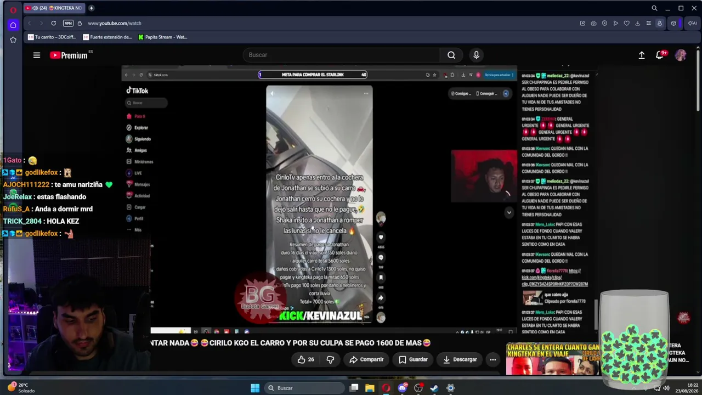This screenshot has height=395, width=702.
Task: Dislike the video
Action: coord(330,359)
